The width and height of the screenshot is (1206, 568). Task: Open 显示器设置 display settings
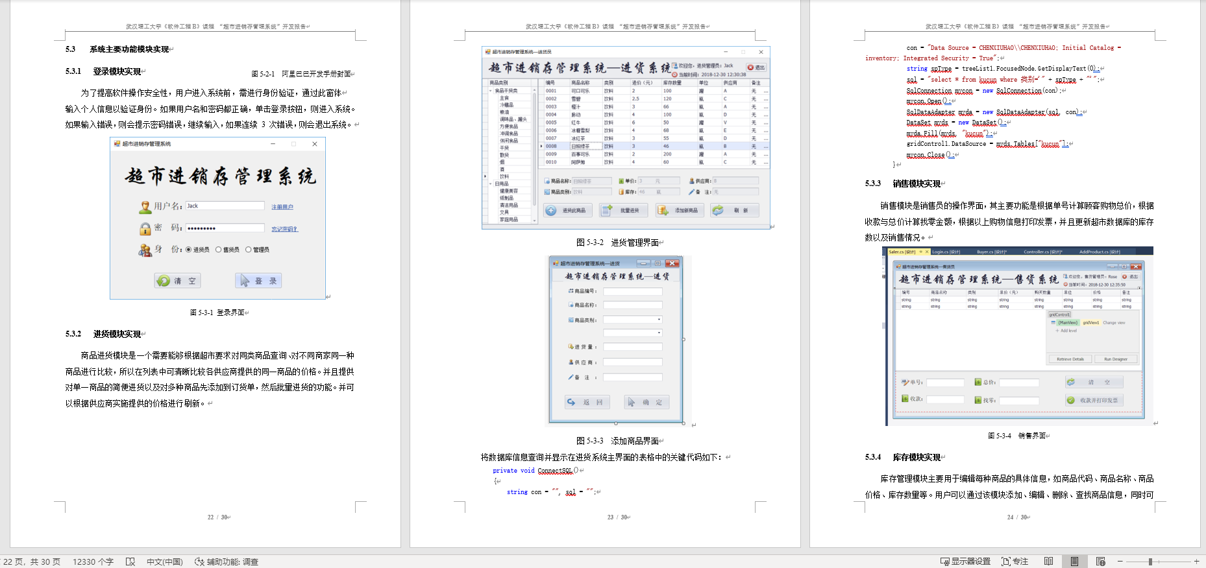coord(965,562)
